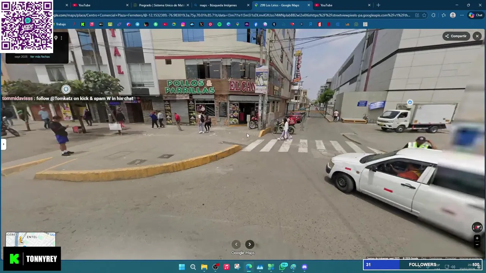
Task: Open Kick bookmark in favorites bar
Action: (82, 24)
